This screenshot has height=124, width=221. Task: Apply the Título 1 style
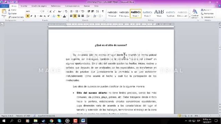pos(136,14)
